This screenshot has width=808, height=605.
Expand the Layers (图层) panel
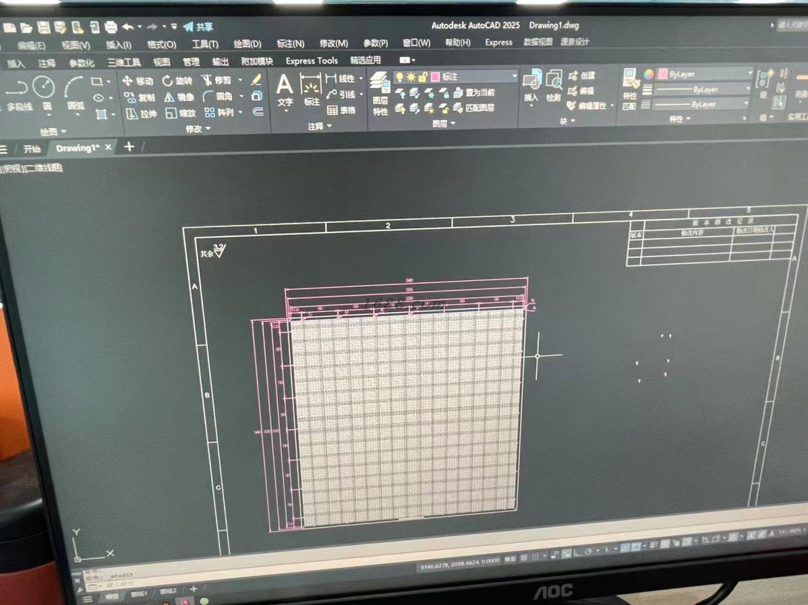point(444,124)
